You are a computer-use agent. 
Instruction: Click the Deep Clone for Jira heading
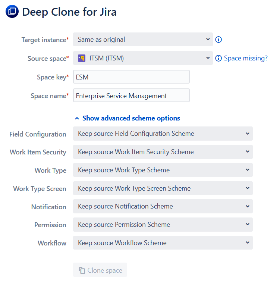point(69,12)
